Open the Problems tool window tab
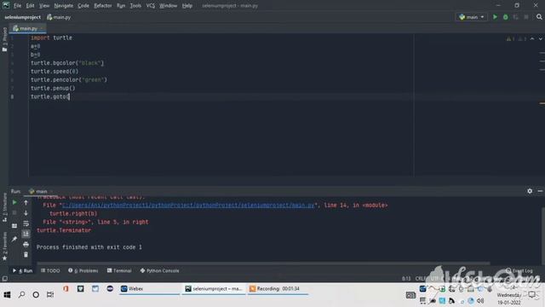The image size is (545, 307). click(x=83, y=270)
